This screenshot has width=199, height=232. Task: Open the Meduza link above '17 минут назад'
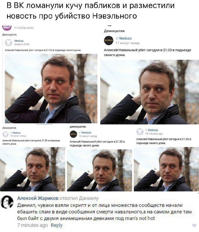coord(125,39)
